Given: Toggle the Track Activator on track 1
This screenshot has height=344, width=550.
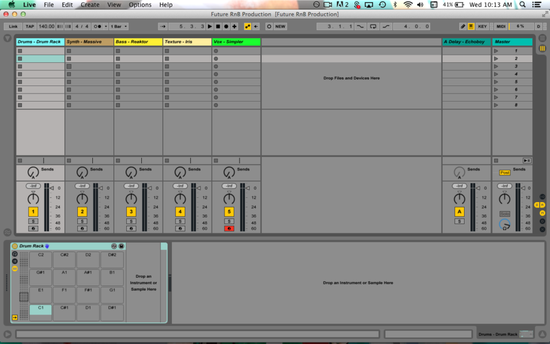Looking at the screenshot, I should pyautogui.click(x=33, y=212).
